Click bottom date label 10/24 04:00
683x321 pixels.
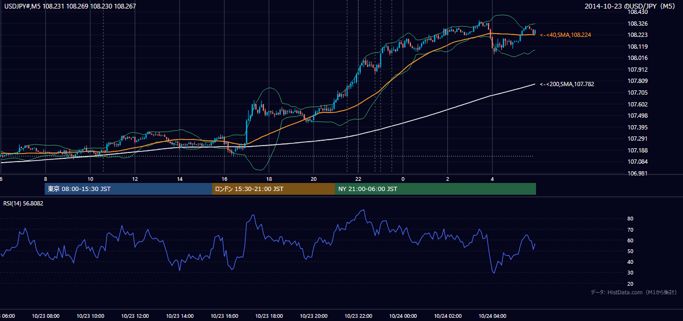(493, 316)
